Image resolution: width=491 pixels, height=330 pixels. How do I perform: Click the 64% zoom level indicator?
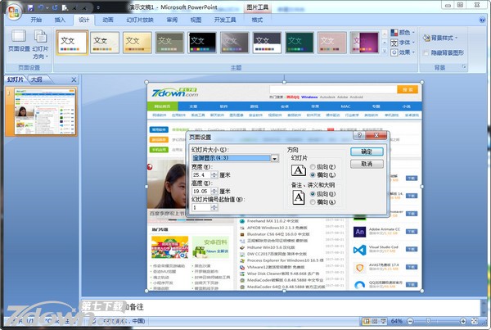[396, 321]
